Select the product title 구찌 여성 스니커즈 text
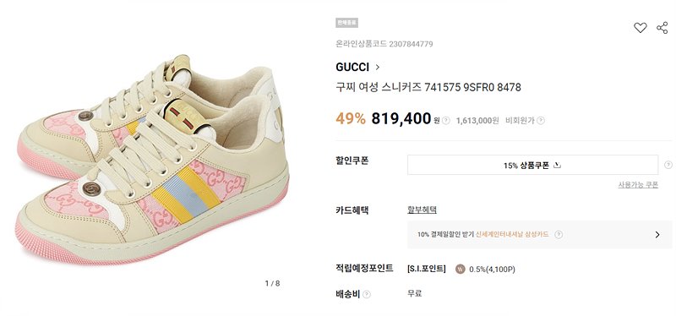 (x=379, y=88)
